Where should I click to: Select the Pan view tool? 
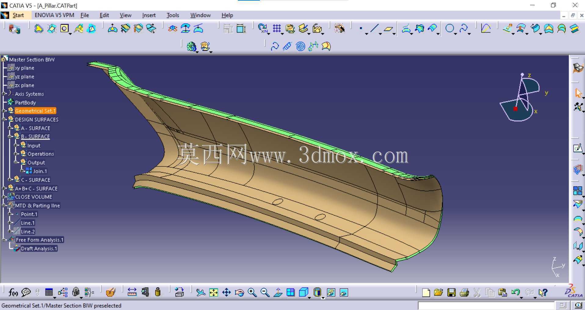click(x=226, y=293)
